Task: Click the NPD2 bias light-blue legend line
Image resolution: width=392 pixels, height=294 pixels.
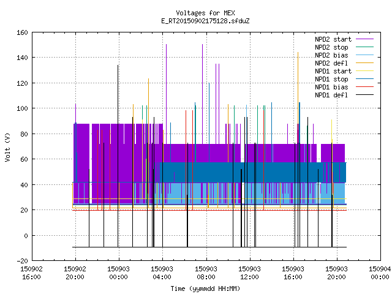Action: pyautogui.click(x=364, y=55)
